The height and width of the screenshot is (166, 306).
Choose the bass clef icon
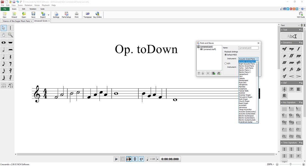point(291,89)
